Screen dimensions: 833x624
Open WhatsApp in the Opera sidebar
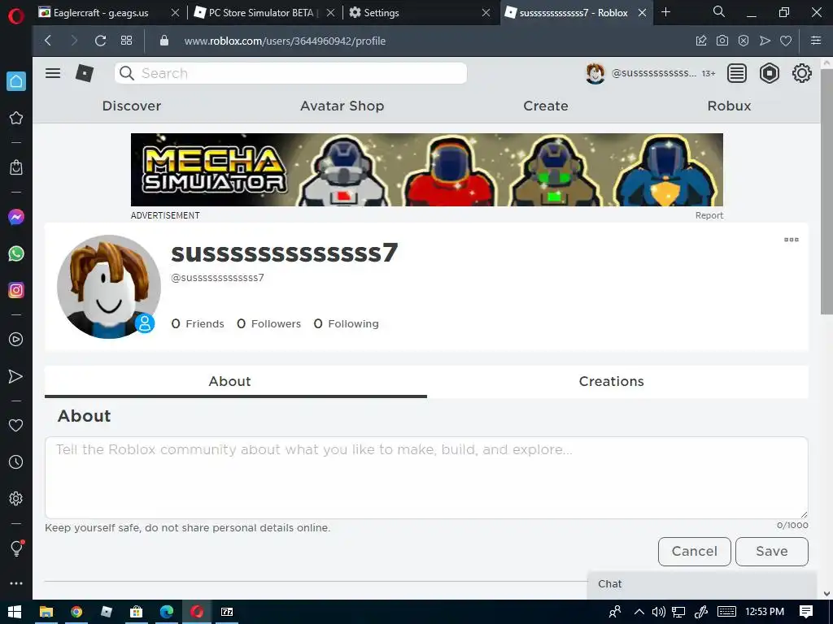coord(16,253)
